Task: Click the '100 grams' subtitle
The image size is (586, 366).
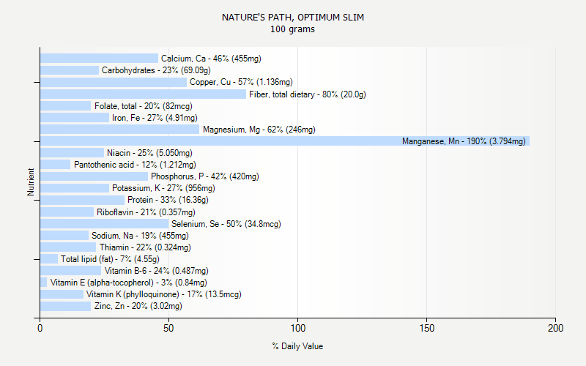Action: (x=292, y=29)
